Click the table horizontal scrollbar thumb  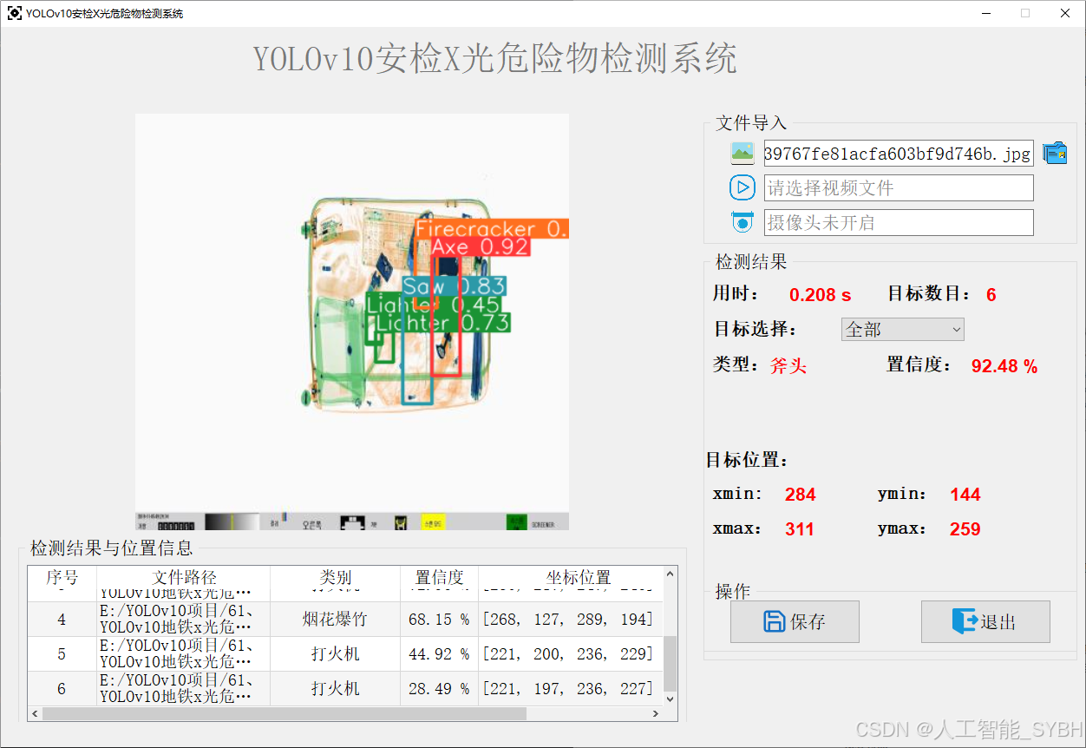(285, 713)
